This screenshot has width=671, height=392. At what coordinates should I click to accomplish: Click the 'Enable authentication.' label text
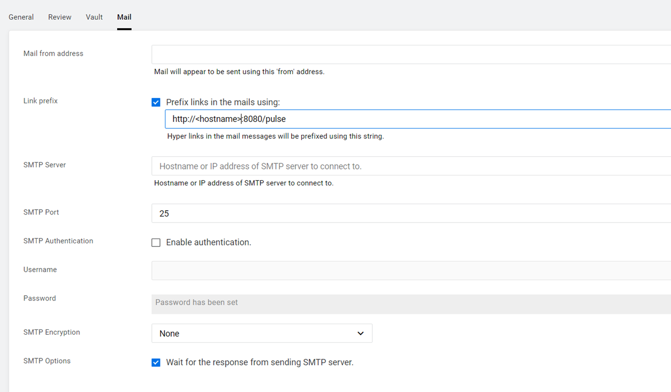click(x=209, y=242)
